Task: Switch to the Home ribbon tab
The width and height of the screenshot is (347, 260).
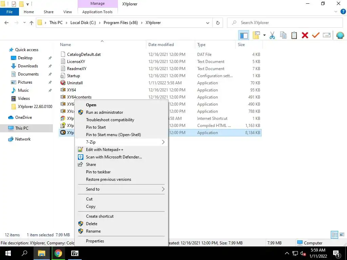Action: [29, 12]
